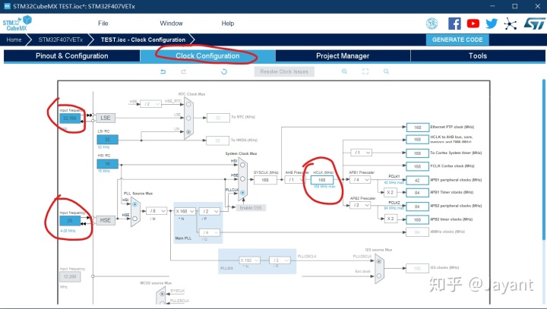The width and height of the screenshot is (547, 309).
Task: Open the Facebook icon link
Action: 454,24
